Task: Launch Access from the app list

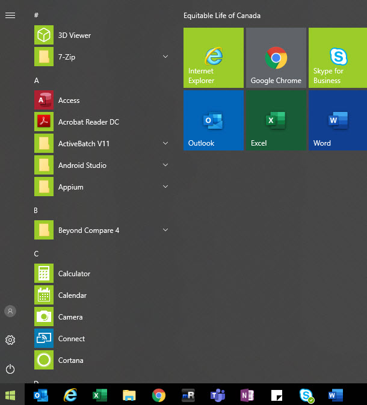Action: pyautogui.click(x=101, y=100)
